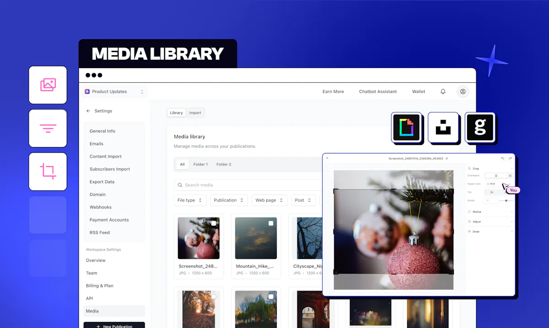Tick the checkbox on the autumn forest path image
Viewport: 549px width, 328px height.
click(214, 296)
